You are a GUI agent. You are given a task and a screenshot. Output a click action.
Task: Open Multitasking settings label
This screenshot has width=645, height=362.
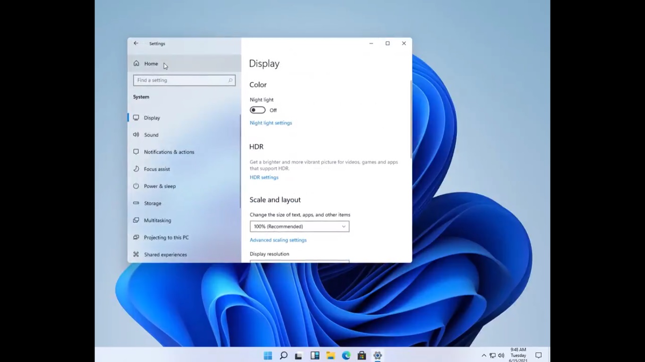pos(158,220)
